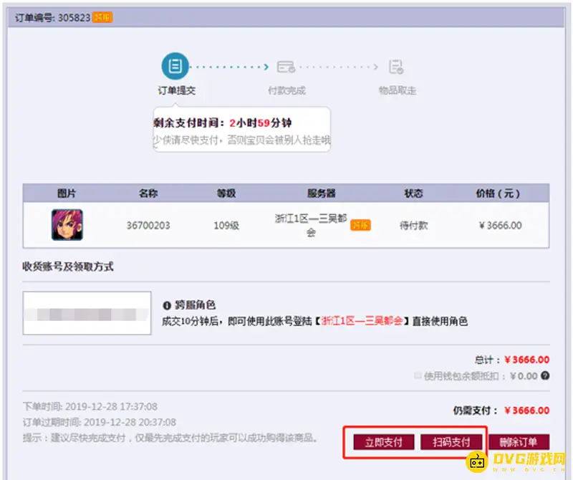The height and width of the screenshot is (480, 573).
Task: Click the 收货账号及领取方式 heading
Action: [68, 267]
